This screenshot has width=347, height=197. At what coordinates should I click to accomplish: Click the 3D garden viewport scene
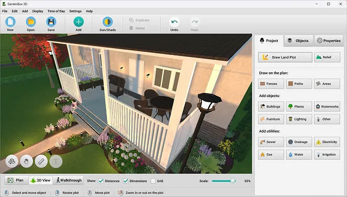pos(126,103)
